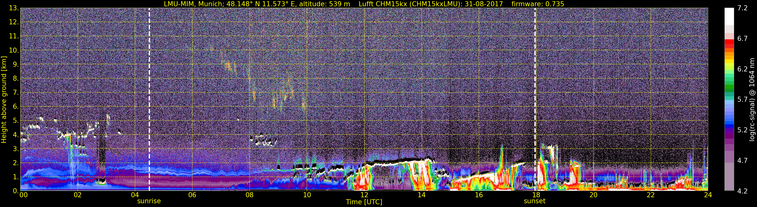Click the height axis tick label 6
Viewport: 757px width, 207px height.
[15, 107]
